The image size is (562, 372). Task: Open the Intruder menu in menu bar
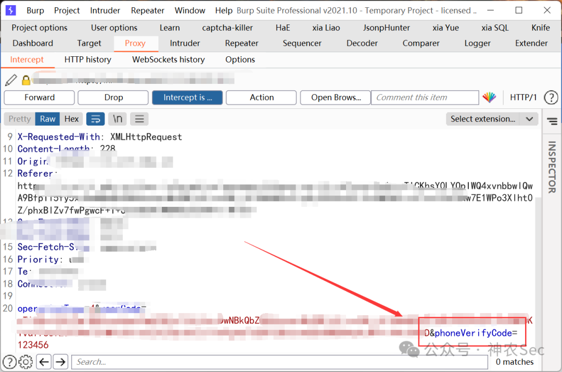tap(105, 10)
